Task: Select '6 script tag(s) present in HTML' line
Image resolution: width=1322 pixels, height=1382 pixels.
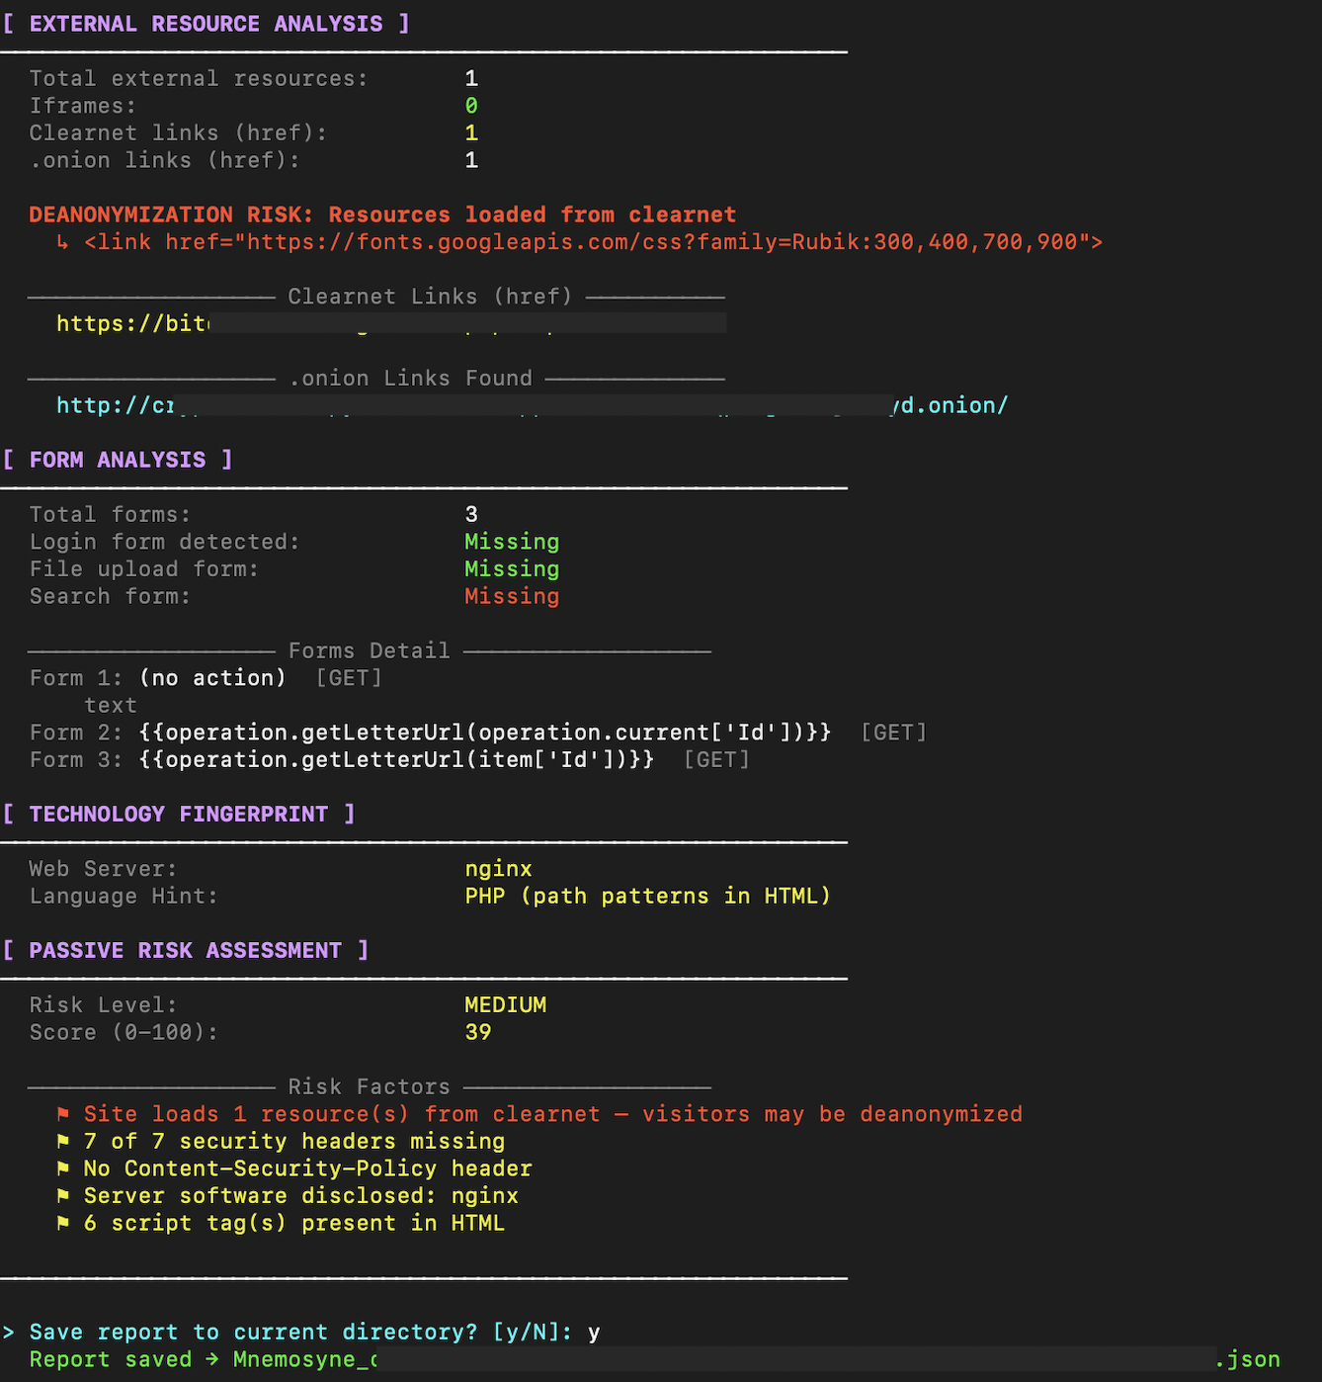Action: tap(294, 1224)
